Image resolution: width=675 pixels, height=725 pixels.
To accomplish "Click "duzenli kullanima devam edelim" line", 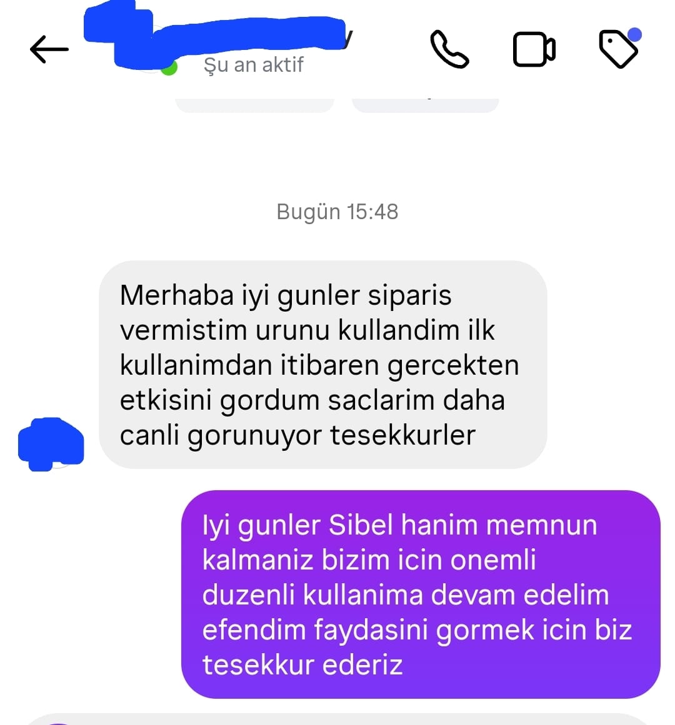I will coord(406,595).
